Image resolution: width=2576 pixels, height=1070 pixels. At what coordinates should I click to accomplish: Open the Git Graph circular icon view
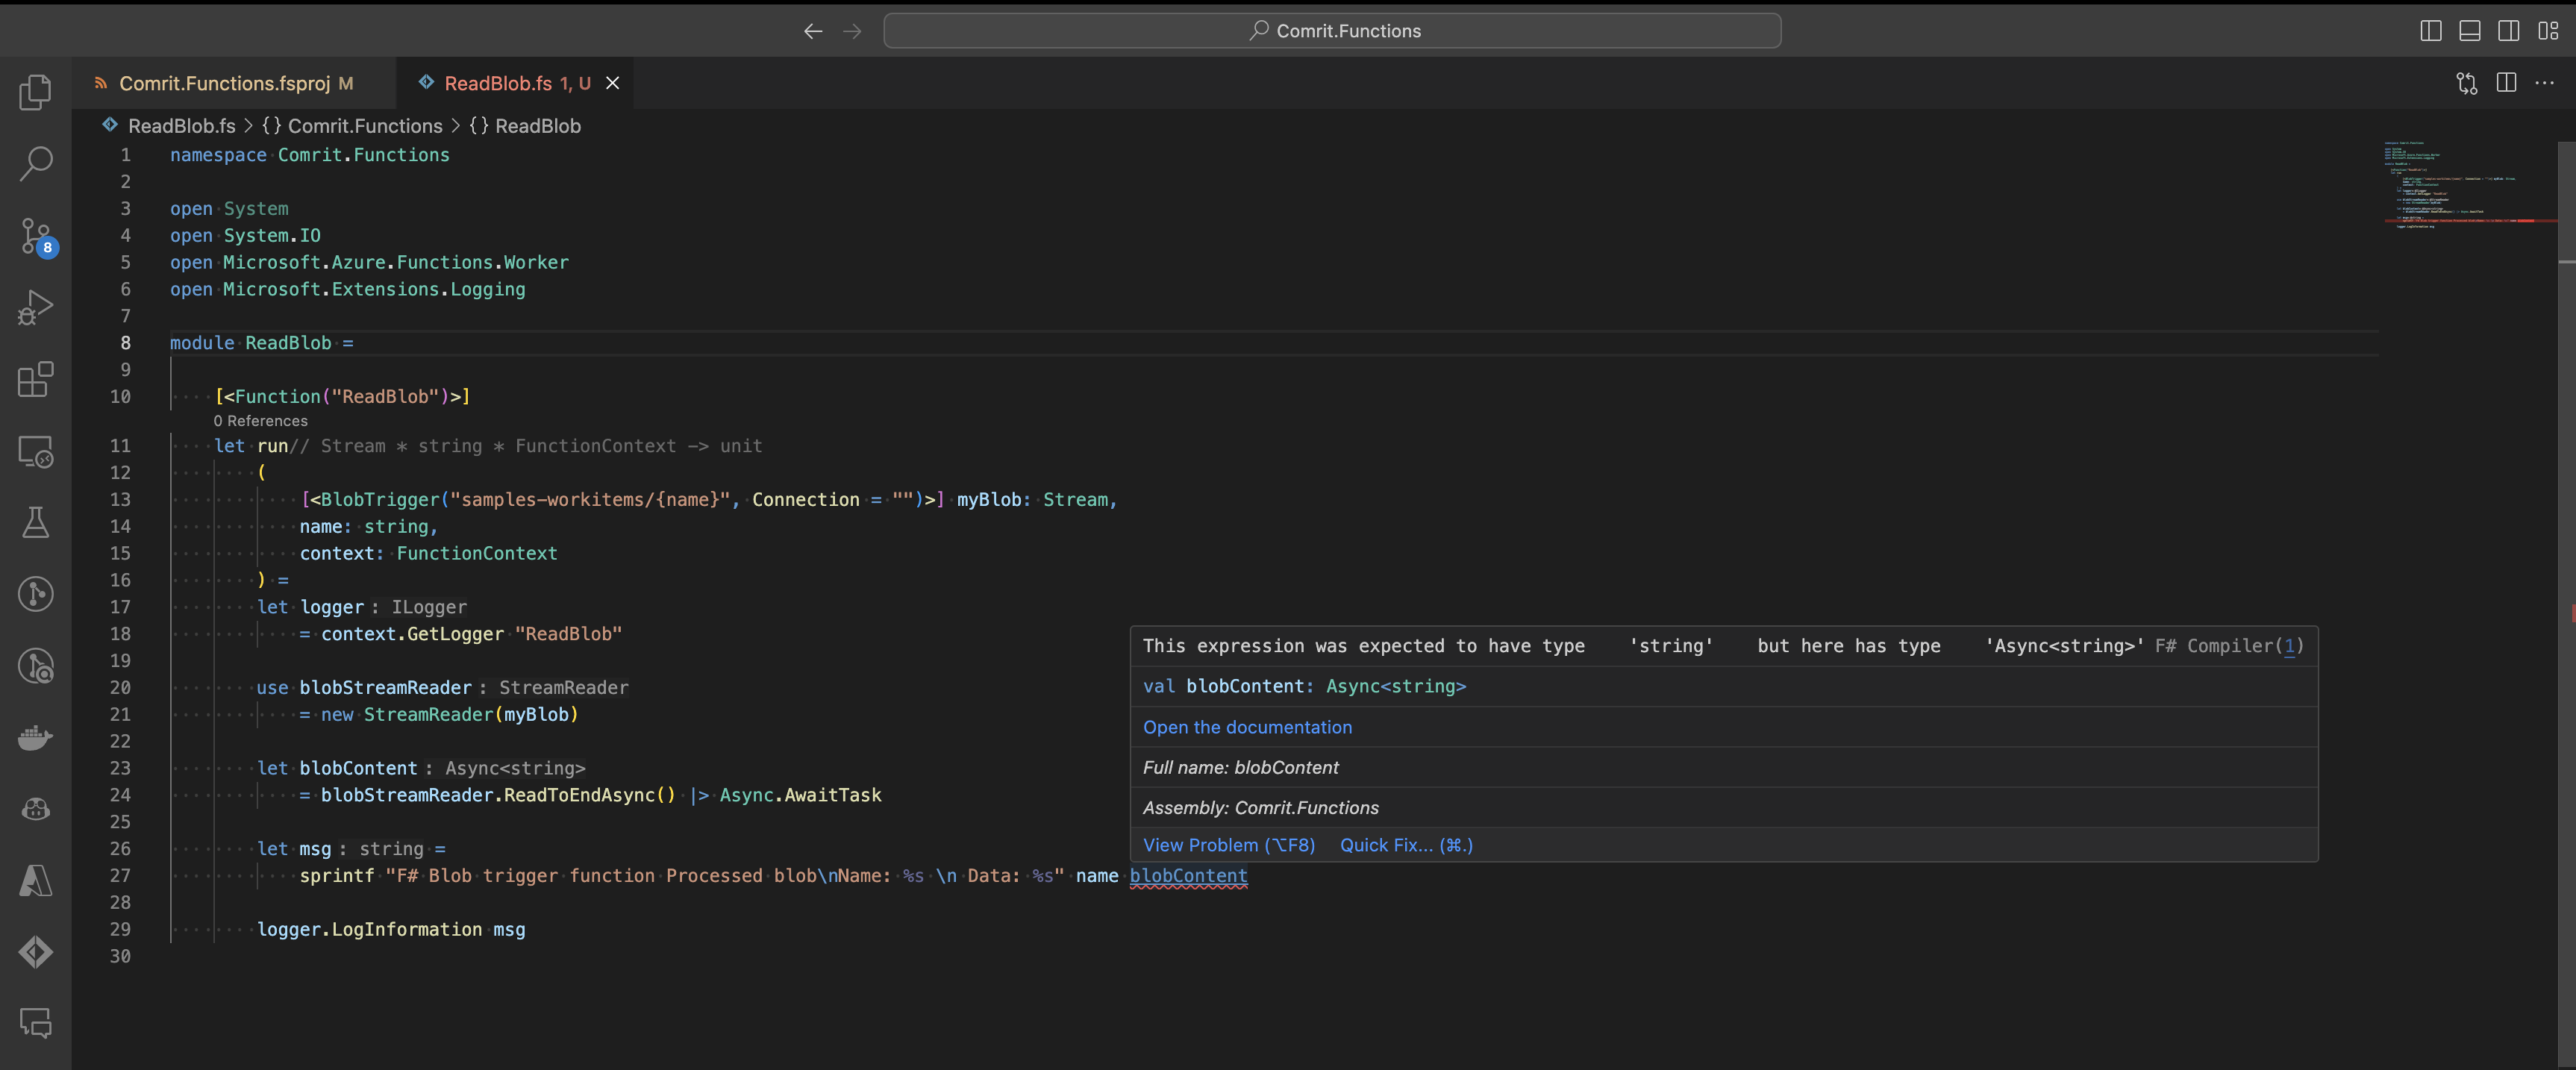tap(35, 594)
